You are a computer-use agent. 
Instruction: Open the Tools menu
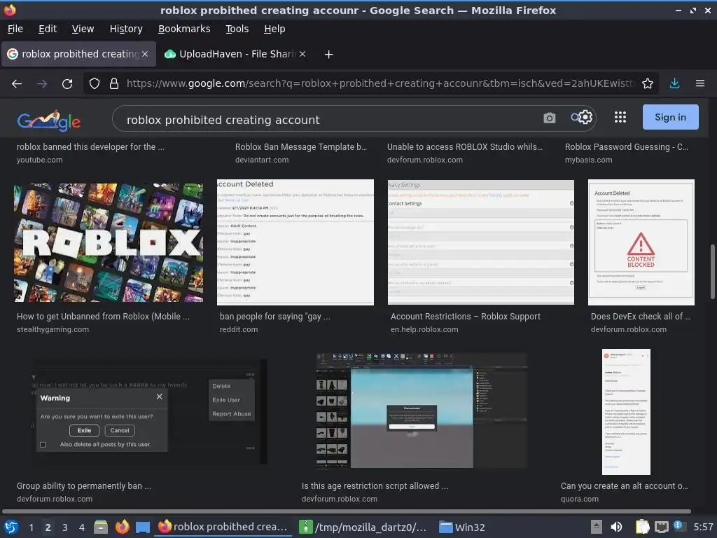pyautogui.click(x=237, y=29)
